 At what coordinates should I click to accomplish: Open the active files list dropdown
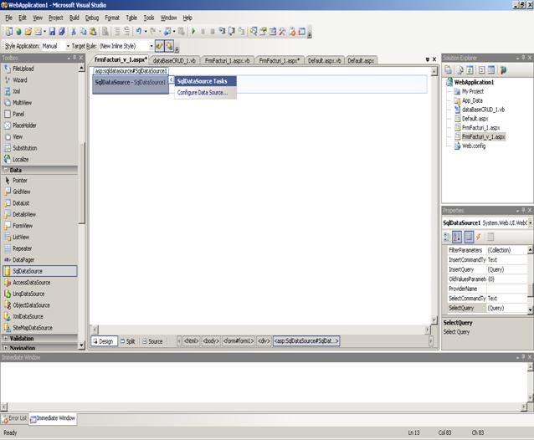[x=428, y=59]
